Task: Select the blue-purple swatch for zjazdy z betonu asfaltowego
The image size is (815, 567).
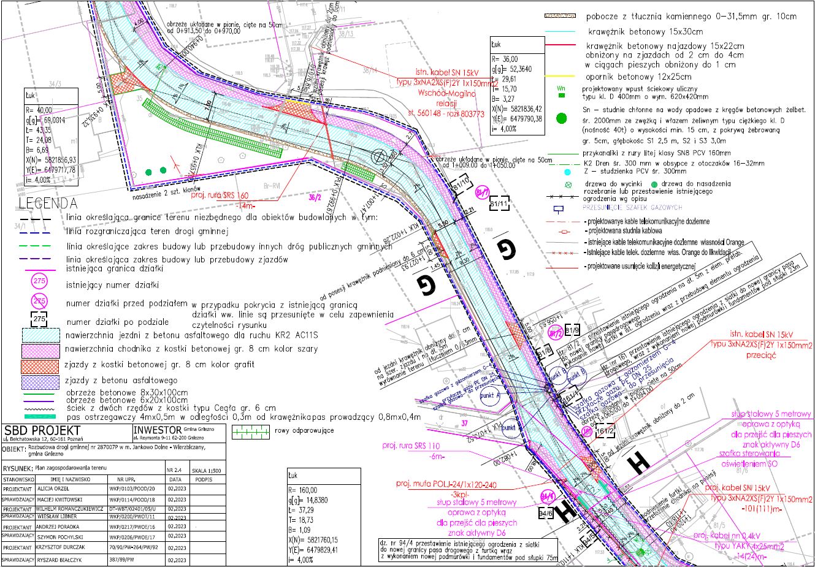Action: point(40,382)
